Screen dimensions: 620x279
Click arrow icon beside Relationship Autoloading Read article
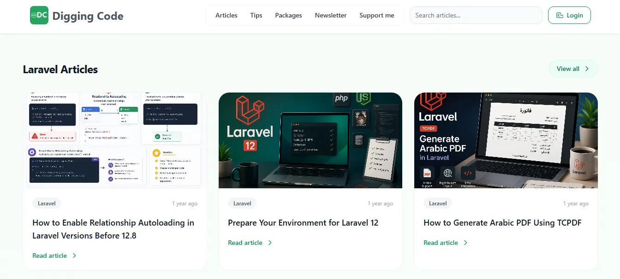click(x=74, y=256)
